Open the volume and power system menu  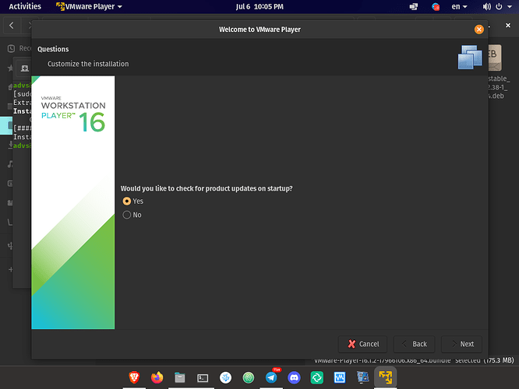click(497, 6)
